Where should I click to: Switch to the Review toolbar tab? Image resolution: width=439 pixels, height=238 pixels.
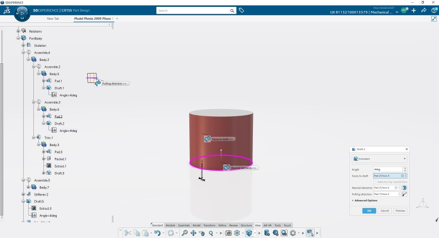pyautogui.click(x=234, y=225)
